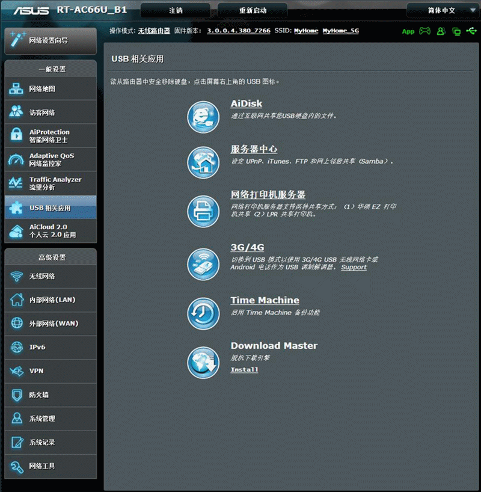Click firmware version 3.0.0.4.380_7266 link

point(239,31)
